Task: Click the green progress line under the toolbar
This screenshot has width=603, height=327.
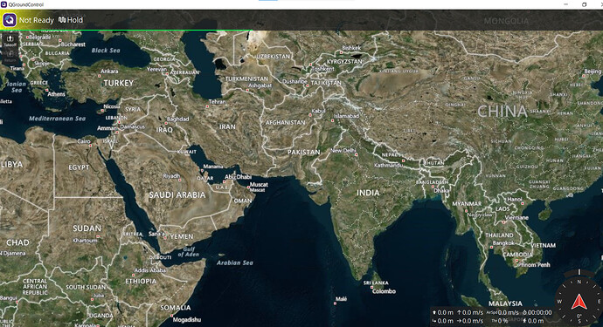Action: pyautogui.click(x=126, y=31)
